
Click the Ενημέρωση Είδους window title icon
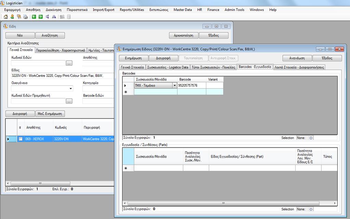(x=119, y=49)
